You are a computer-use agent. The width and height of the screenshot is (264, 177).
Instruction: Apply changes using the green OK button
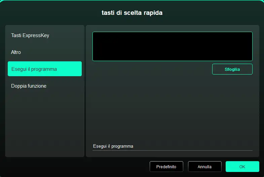pyautogui.click(x=242, y=167)
